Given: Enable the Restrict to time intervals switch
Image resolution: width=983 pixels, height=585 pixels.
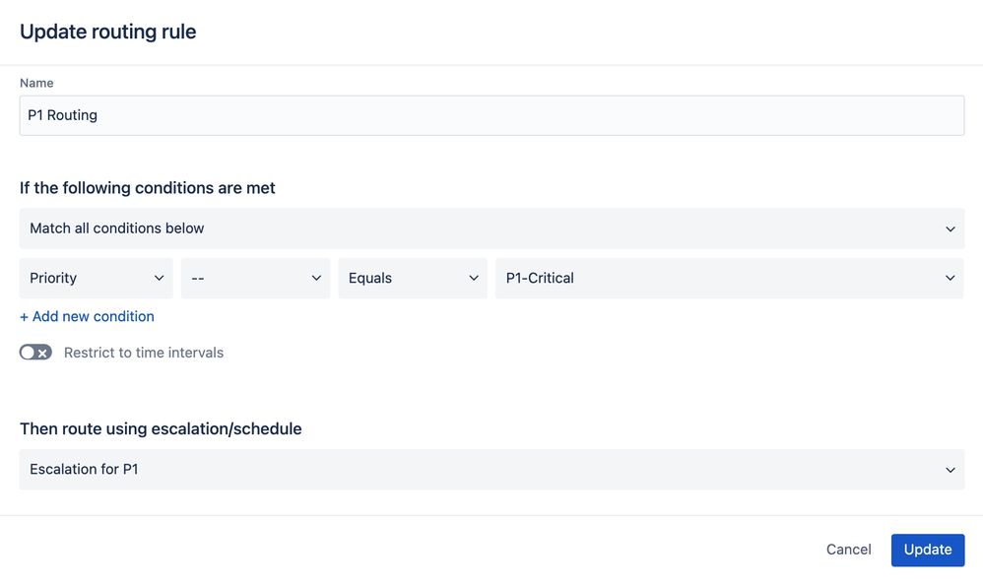Looking at the screenshot, I should pyautogui.click(x=35, y=353).
